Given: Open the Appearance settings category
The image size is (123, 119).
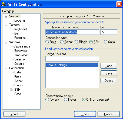Looking at the screenshot, I should coord(22,46).
